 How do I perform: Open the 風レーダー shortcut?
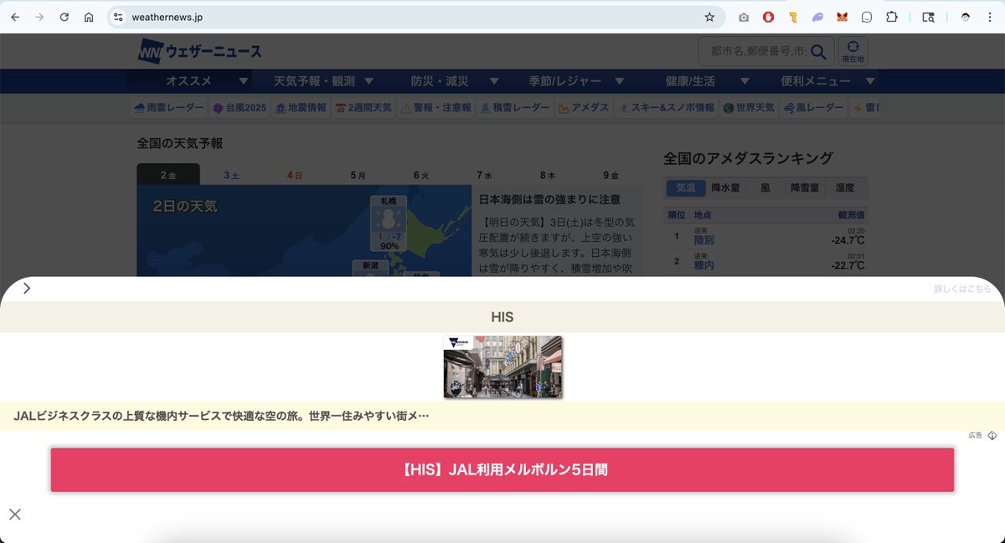[x=812, y=108]
